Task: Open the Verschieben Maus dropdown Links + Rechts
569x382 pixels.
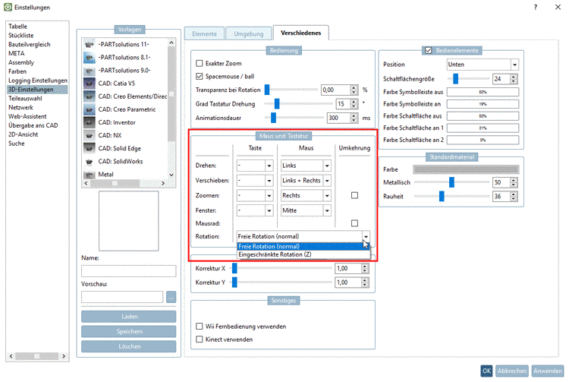Action: click(x=306, y=181)
